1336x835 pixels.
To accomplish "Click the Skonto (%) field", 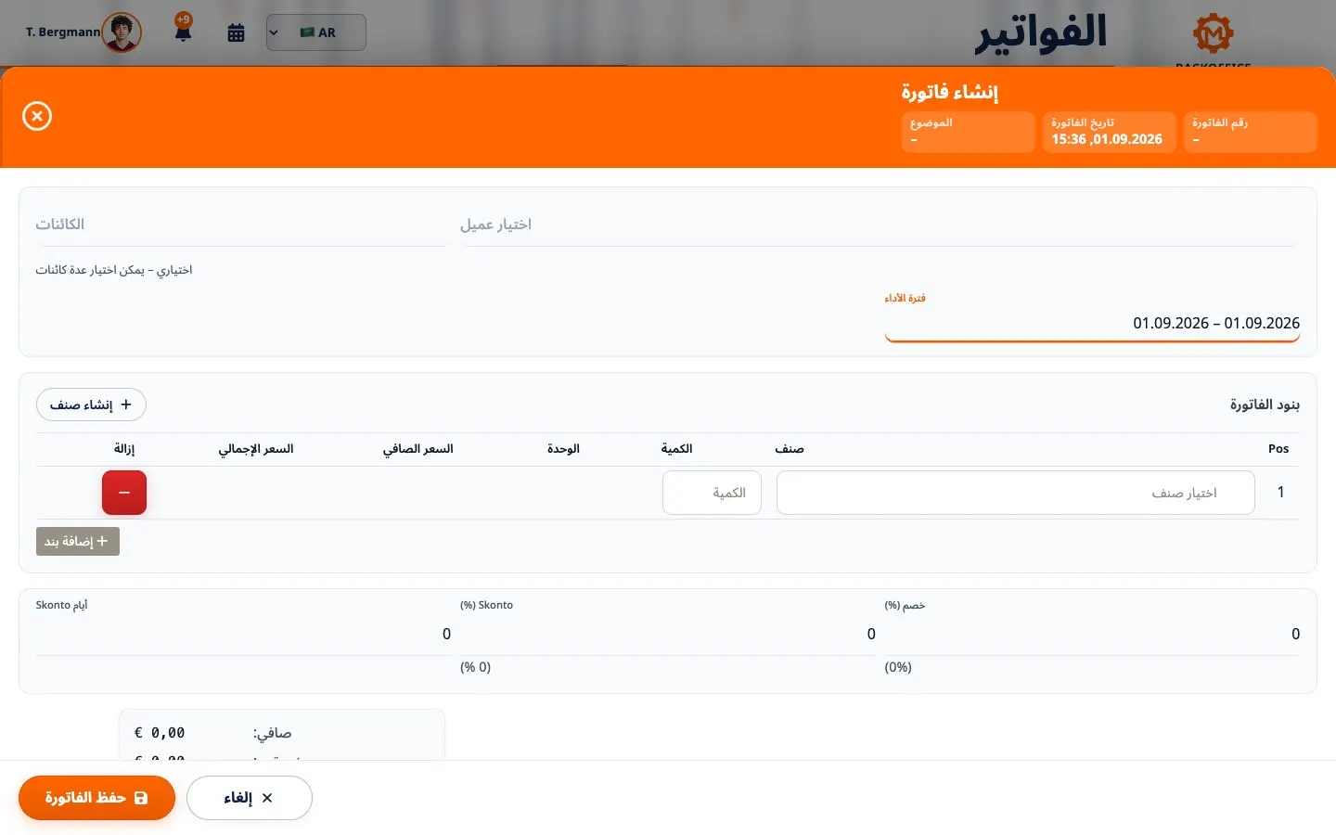I will [x=668, y=634].
